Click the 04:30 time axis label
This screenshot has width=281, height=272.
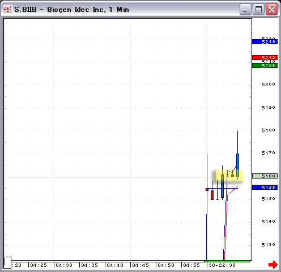tap(64, 265)
